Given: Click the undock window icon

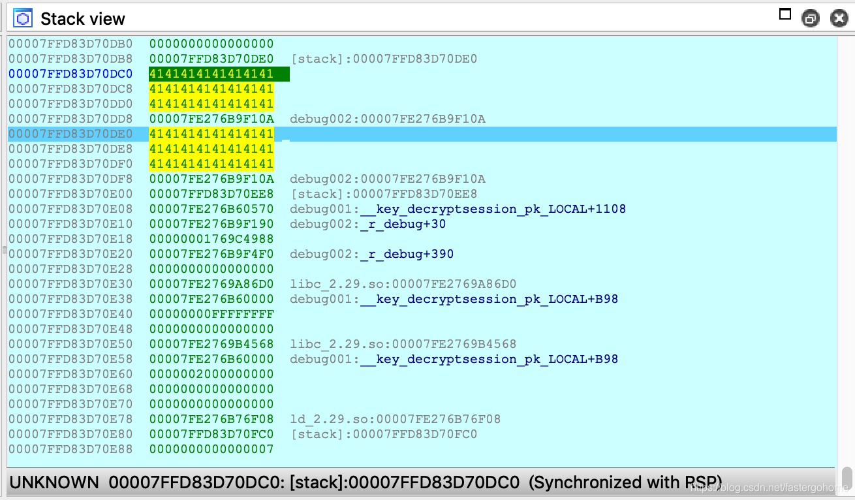Looking at the screenshot, I should (x=811, y=18).
